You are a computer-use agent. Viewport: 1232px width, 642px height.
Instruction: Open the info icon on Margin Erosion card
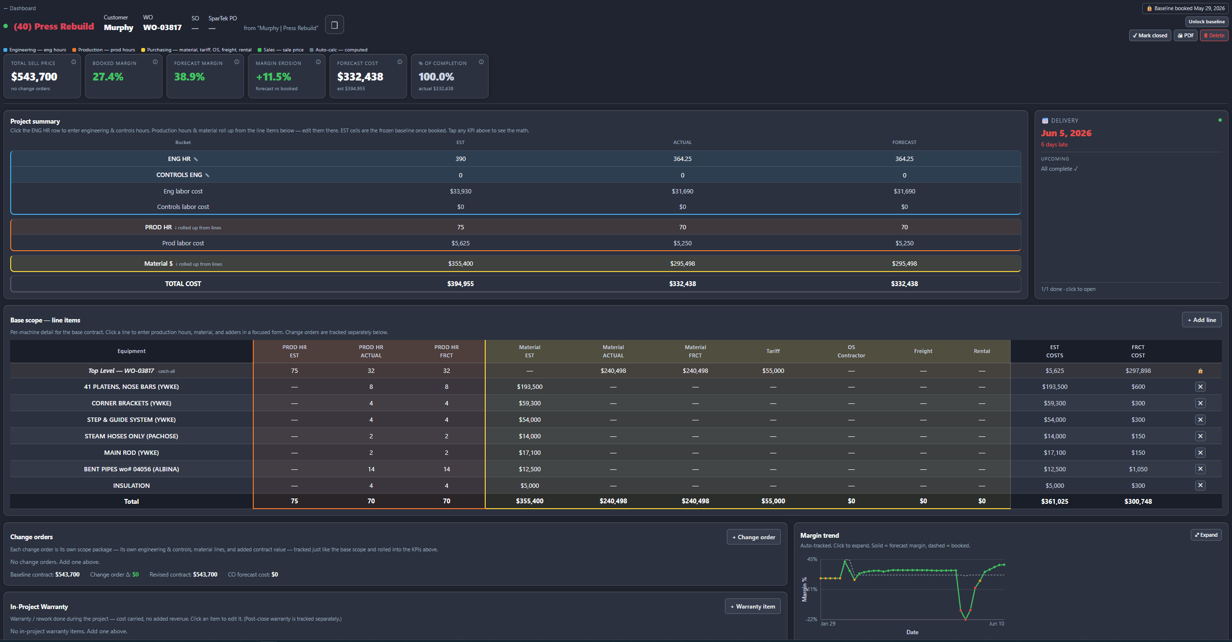[318, 62]
